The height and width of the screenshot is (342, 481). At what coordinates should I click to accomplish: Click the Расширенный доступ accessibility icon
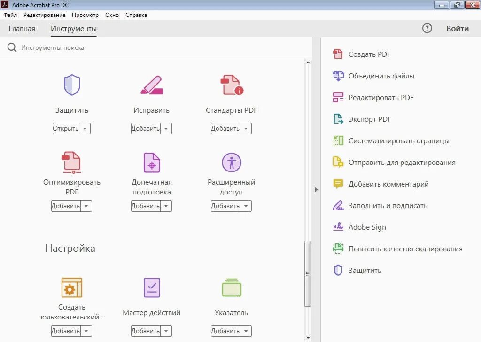(230, 162)
